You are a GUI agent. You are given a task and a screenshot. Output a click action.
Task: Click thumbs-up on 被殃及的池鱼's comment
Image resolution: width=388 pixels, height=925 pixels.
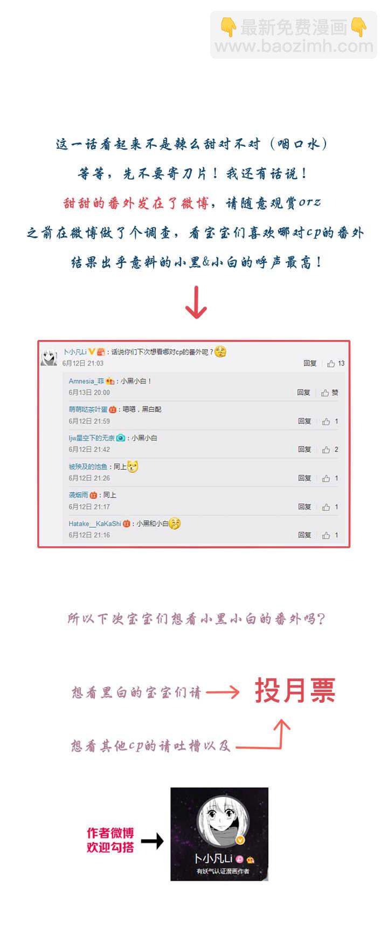[x=326, y=478]
